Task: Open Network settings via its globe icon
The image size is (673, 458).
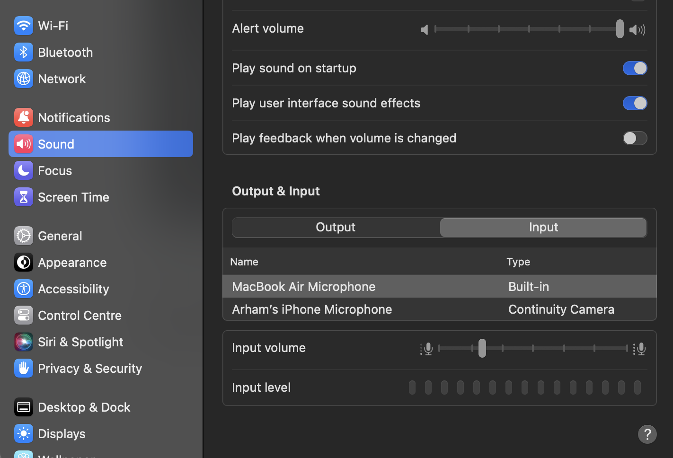Action: 24,79
